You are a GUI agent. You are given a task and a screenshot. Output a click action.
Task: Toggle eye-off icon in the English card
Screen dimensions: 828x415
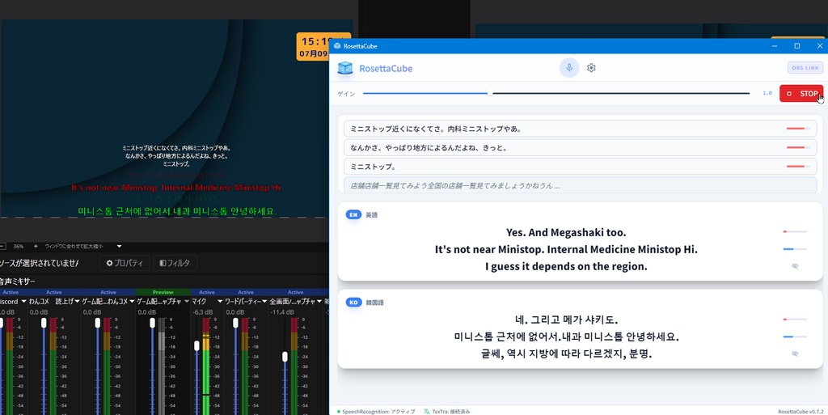coord(795,266)
